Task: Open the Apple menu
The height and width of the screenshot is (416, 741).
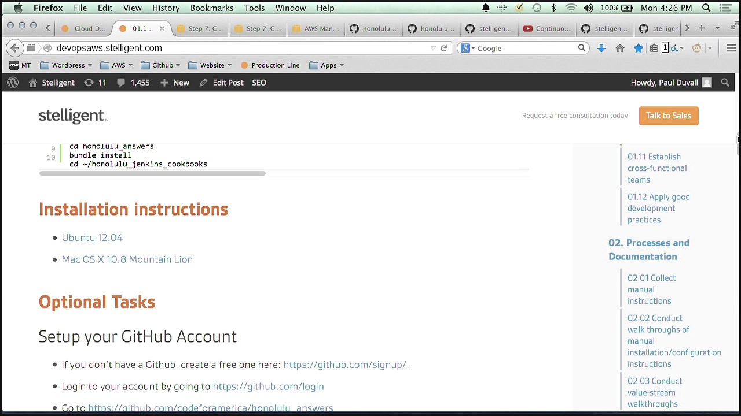Action: [x=18, y=8]
